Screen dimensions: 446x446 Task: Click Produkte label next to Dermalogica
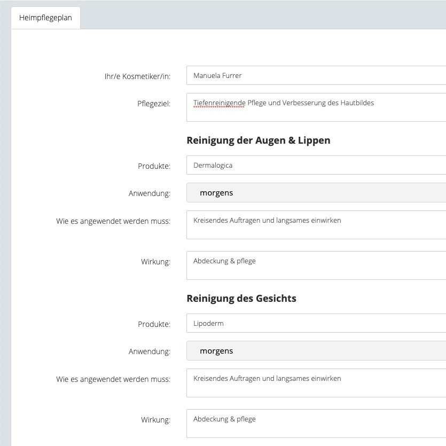coord(154,166)
